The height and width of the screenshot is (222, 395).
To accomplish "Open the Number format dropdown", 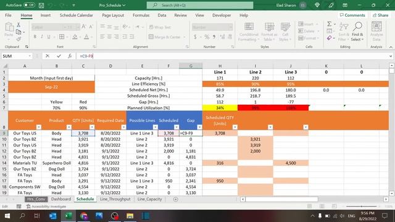I will click(x=230, y=27).
